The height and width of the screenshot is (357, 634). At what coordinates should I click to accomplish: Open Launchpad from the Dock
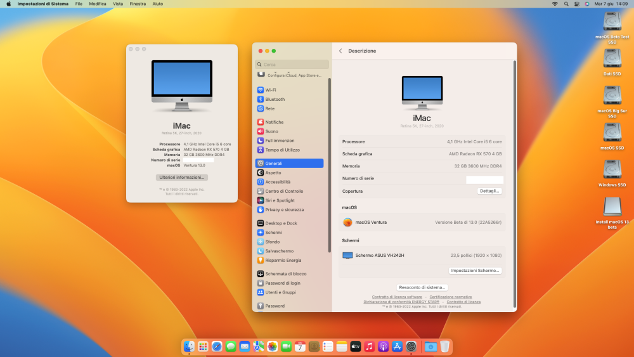click(x=203, y=346)
